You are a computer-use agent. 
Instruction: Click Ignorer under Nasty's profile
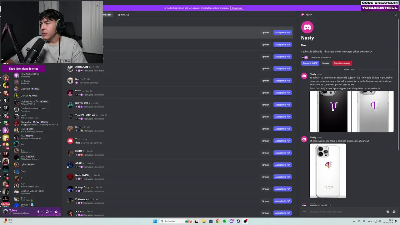[x=326, y=63]
